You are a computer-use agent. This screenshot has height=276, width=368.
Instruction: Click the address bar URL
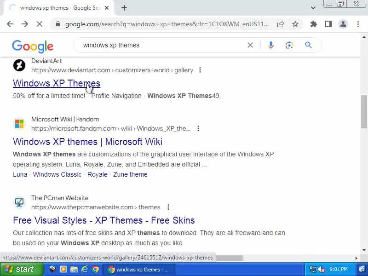pos(167,24)
